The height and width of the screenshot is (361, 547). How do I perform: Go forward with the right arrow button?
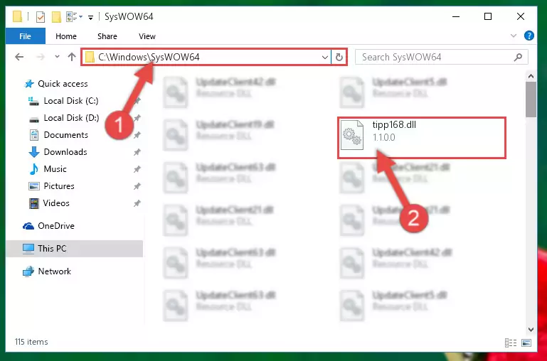click(x=41, y=57)
